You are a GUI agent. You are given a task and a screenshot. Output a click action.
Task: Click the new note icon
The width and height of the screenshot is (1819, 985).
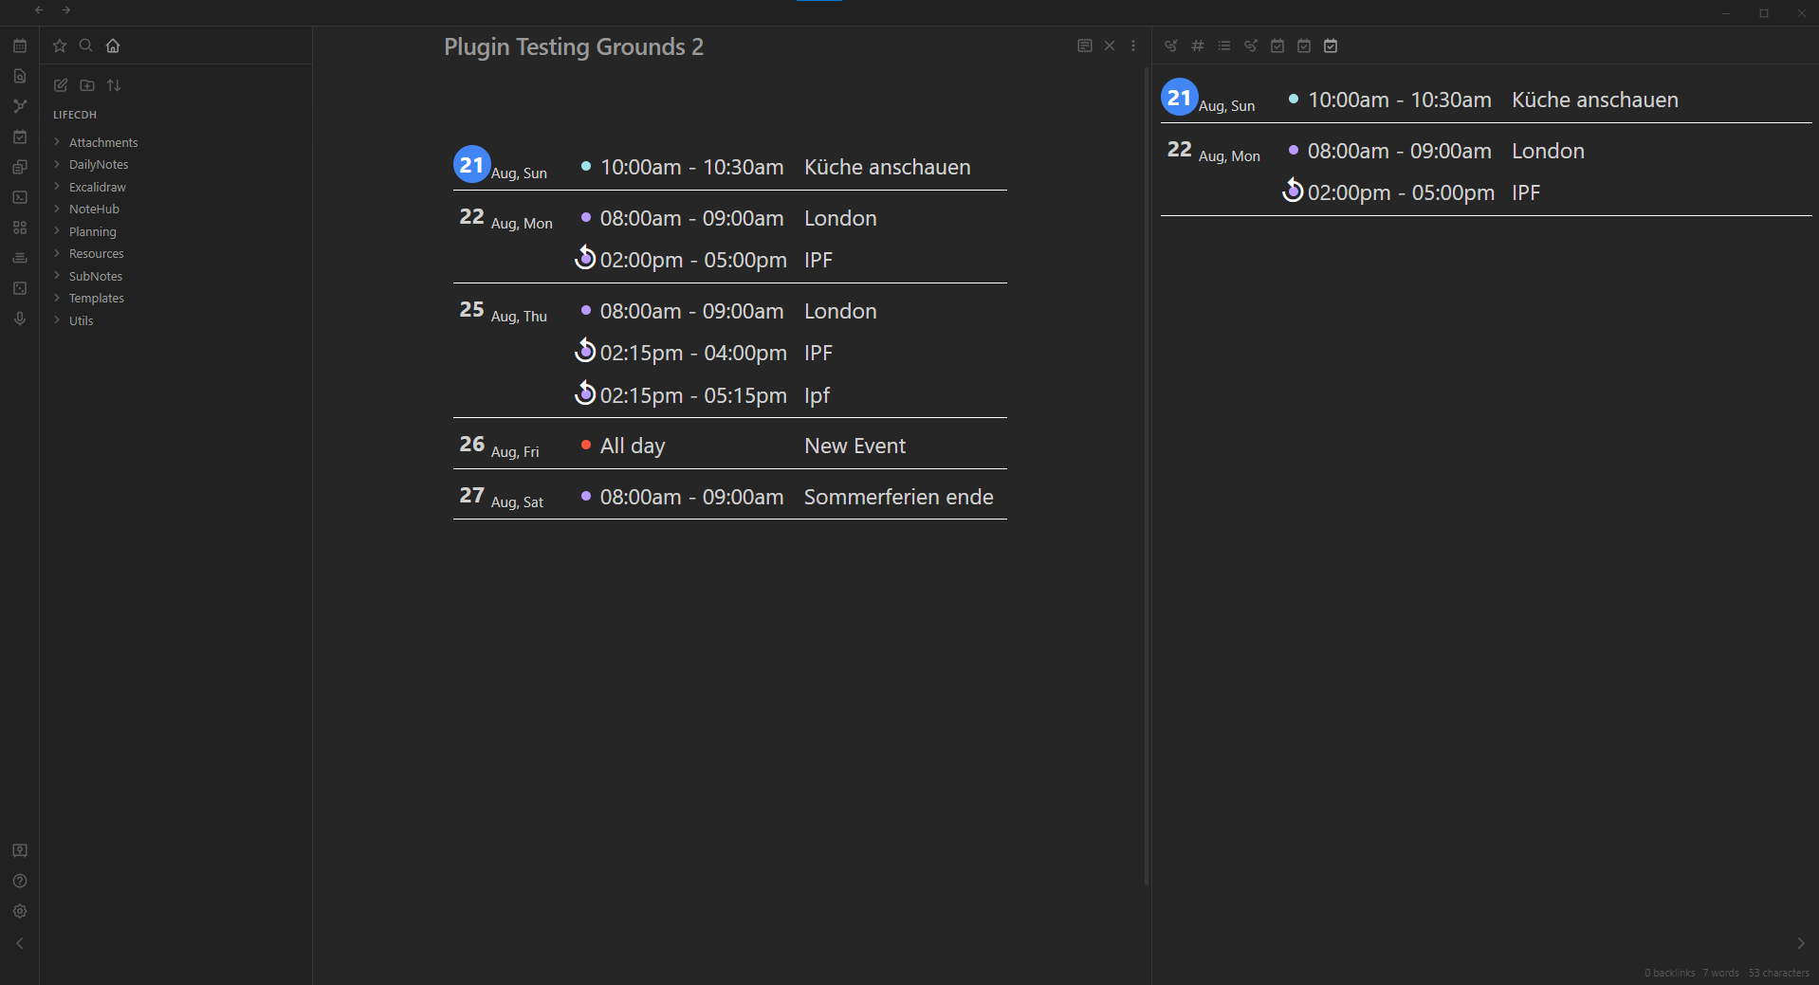[61, 85]
